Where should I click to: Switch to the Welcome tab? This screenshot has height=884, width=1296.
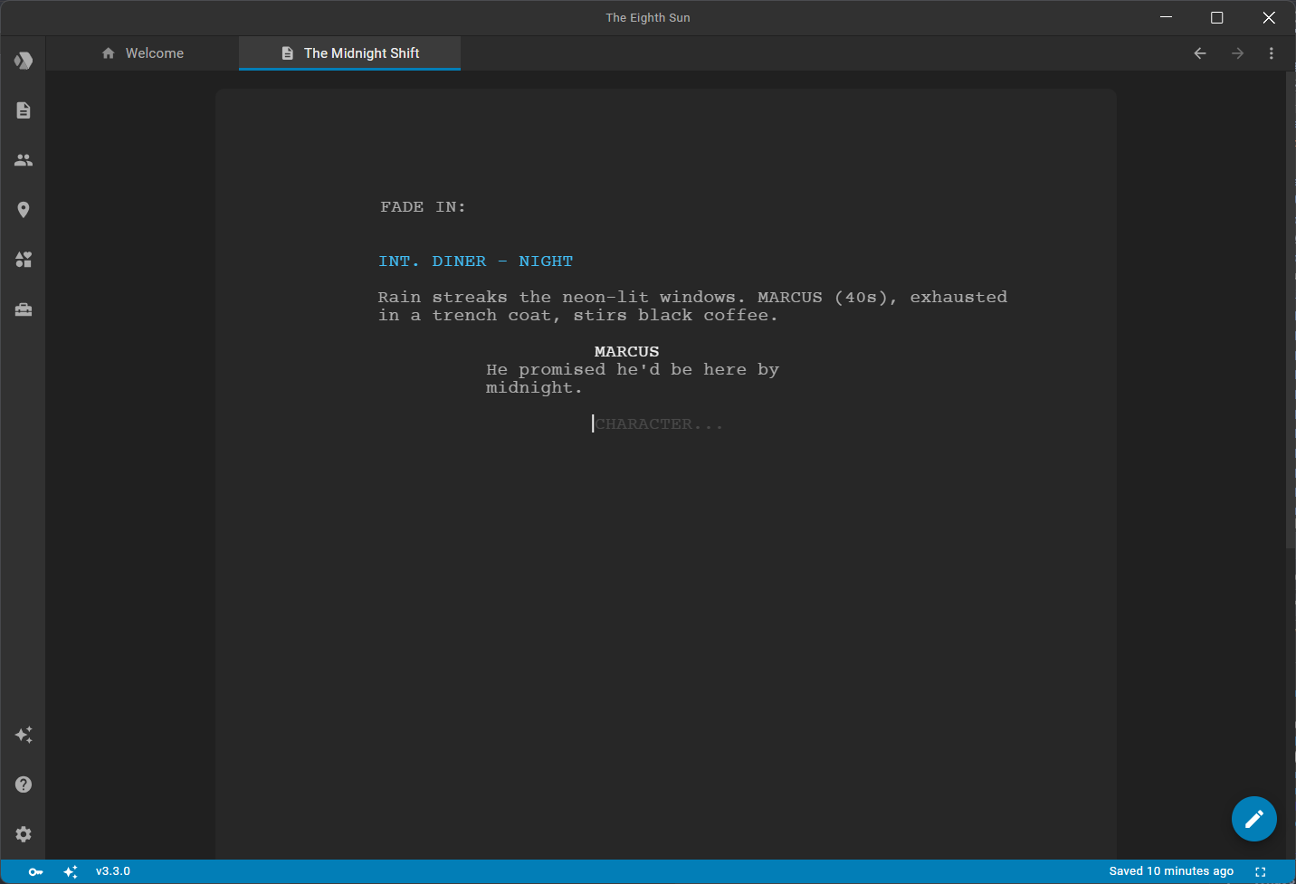click(143, 53)
